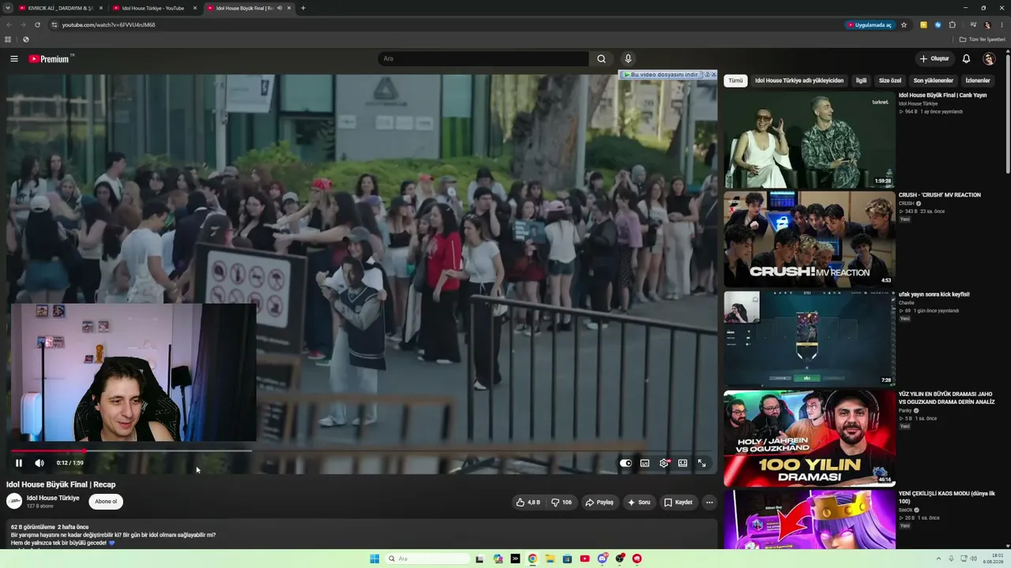Start voice search with the microphone
This screenshot has height=568, width=1011.
coord(628,58)
